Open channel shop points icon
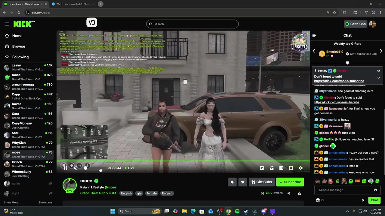 [318, 200]
